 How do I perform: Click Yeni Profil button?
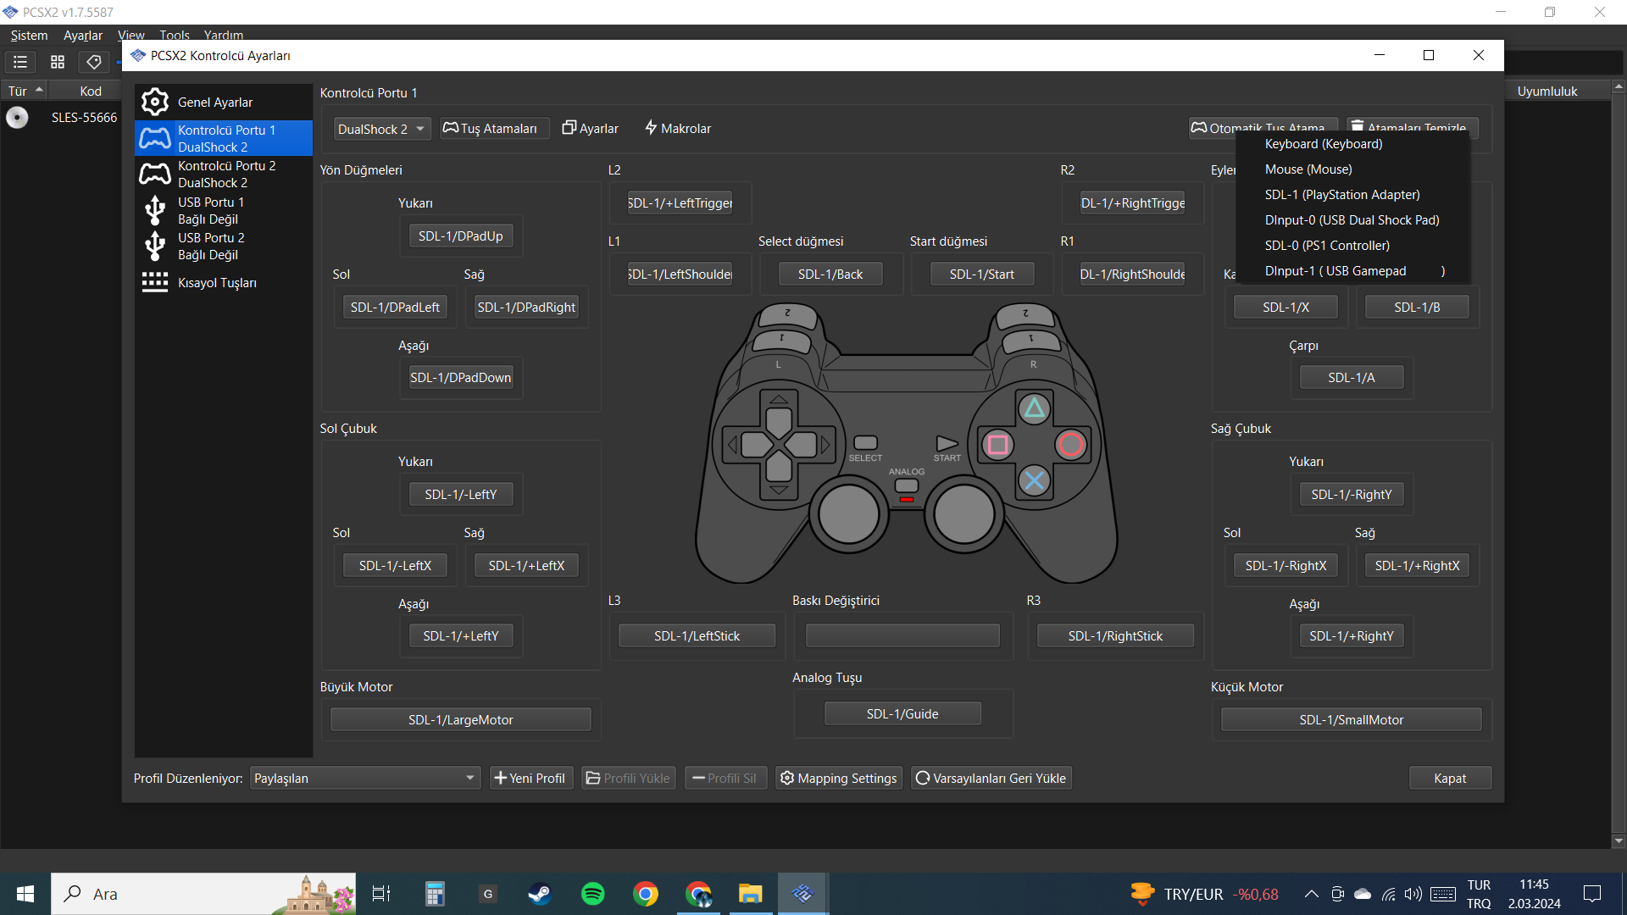(x=530, y=778)
